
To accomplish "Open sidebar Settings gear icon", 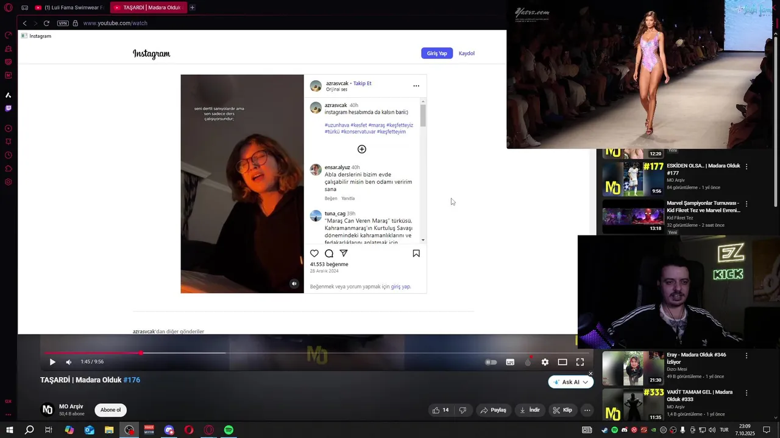I will tap(9, 182).
